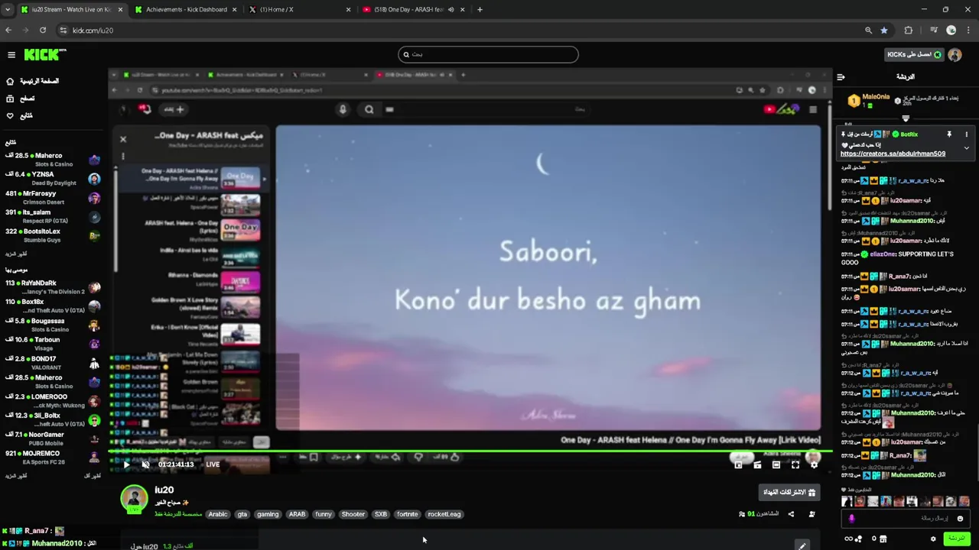The image size is (979, 550).
Task: Unmute the stream volume
Action: (145, 464)
